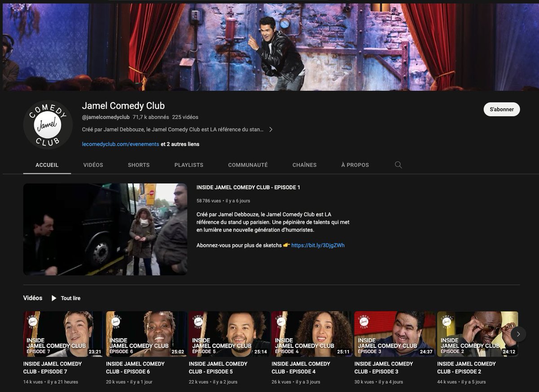Screen dimensions: 539x392
Task: Go to the Playlists tab
Action: click(189, 165)
